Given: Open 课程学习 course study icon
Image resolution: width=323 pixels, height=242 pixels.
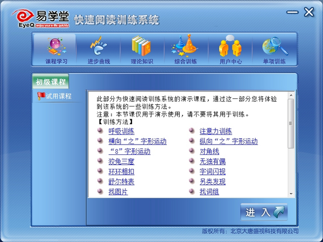Looking at the screenshot, I should pyautogui.click(x=56, y=49).
